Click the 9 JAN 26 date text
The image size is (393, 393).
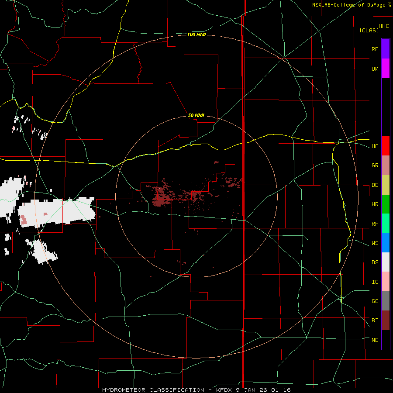(x=251, y=390)
